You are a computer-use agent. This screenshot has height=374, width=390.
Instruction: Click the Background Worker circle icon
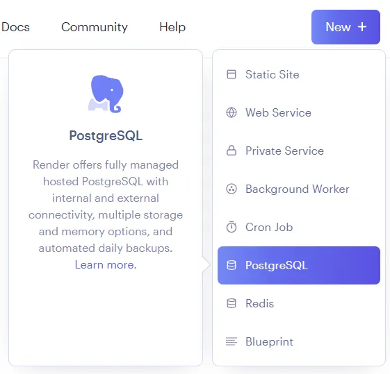pyautogui.click(x=231, y=189)
